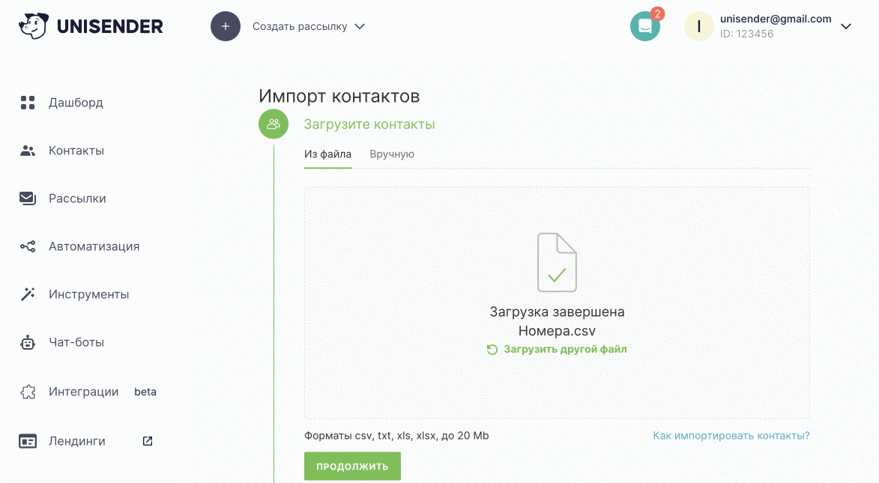Click the ПРОДОЛЖИТЬ button

[x=353, y=467]
